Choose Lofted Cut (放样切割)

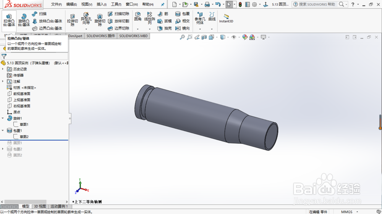[x=119, y=21]
